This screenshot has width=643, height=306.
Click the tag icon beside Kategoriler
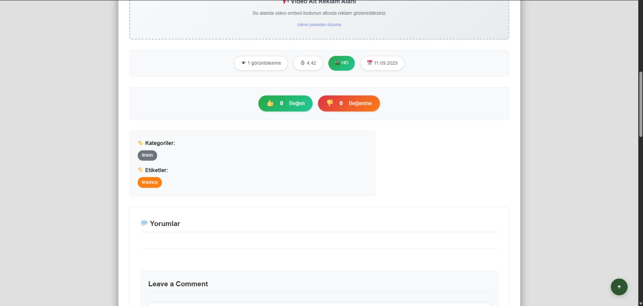point(140,143)
